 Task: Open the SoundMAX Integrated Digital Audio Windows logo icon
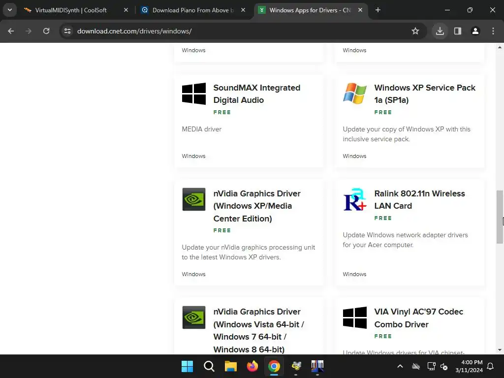[194, 94]
